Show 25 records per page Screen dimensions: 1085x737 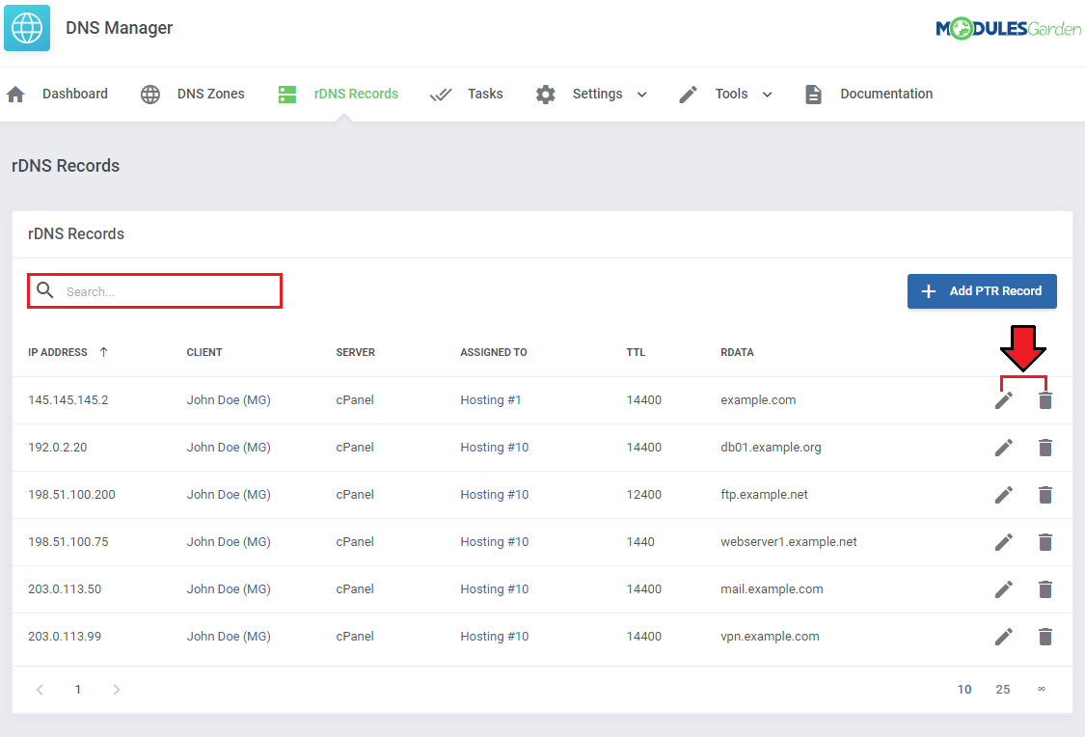[1003, 690]
